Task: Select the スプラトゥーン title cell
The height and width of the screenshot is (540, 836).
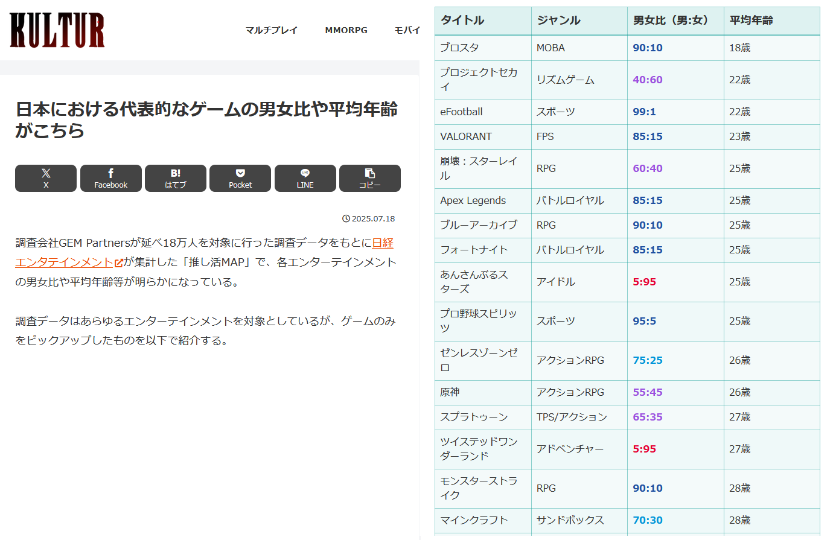Action: [483, 417]
